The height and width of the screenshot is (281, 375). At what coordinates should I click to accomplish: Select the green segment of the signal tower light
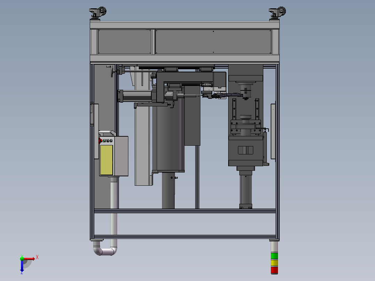pos(274,256)
